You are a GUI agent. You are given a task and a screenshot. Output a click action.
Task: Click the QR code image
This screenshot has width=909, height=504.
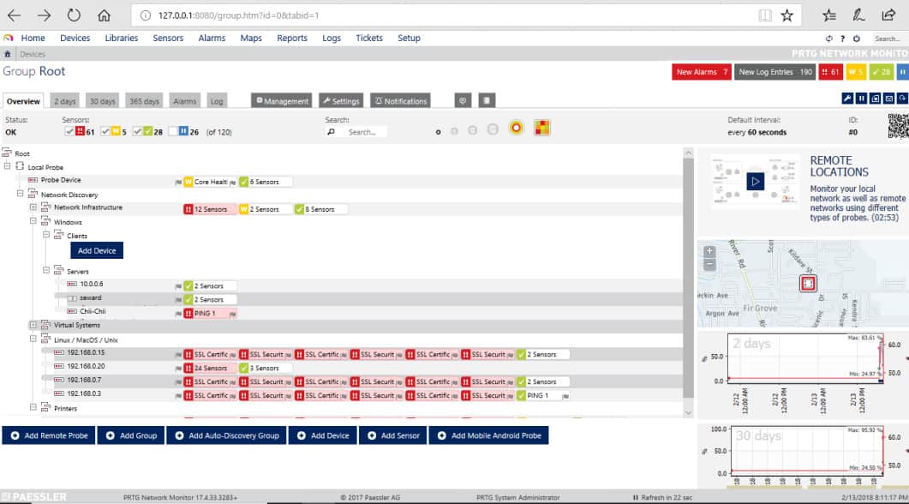point(898,126)
